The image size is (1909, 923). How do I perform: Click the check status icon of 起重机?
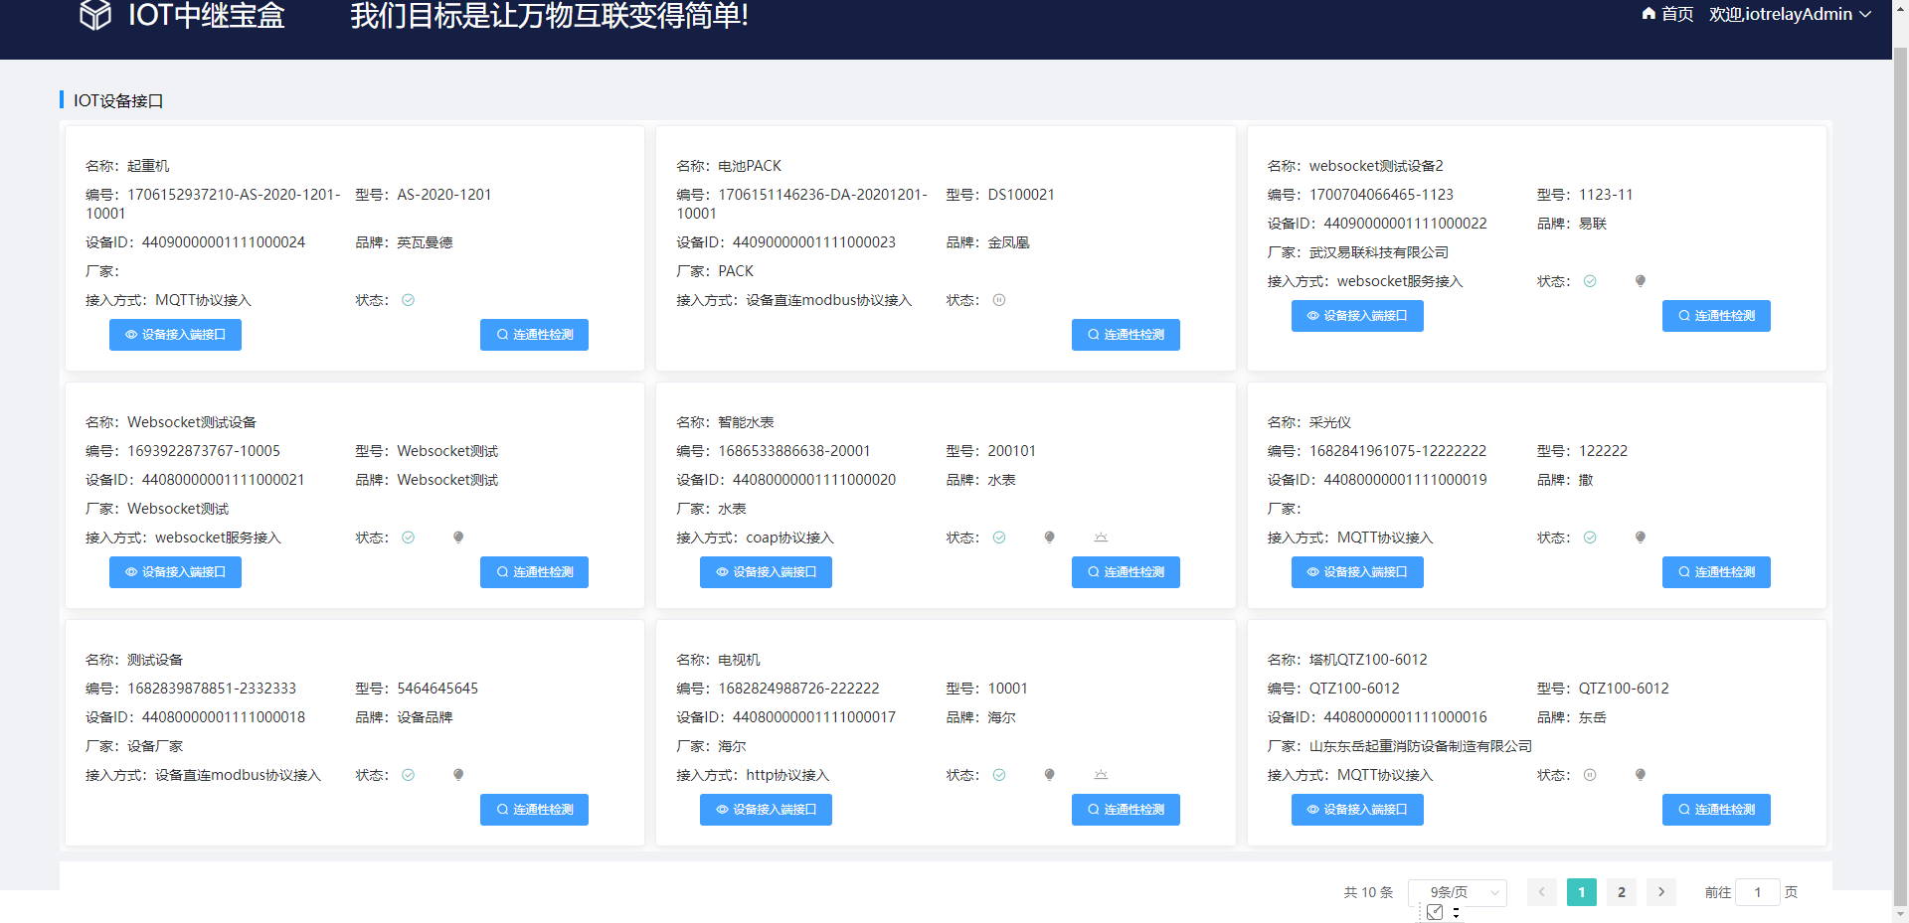pyautogui.click(x=408, y=299)
